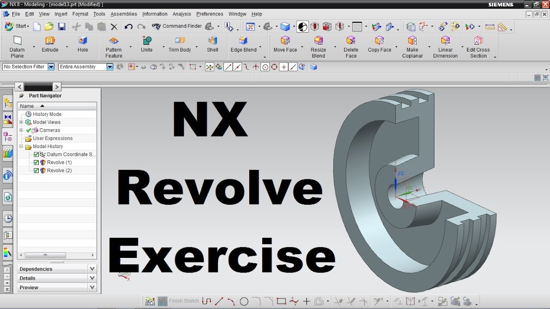
Task: Select the Linear Dimension tool
Action: tap(446, 47)
